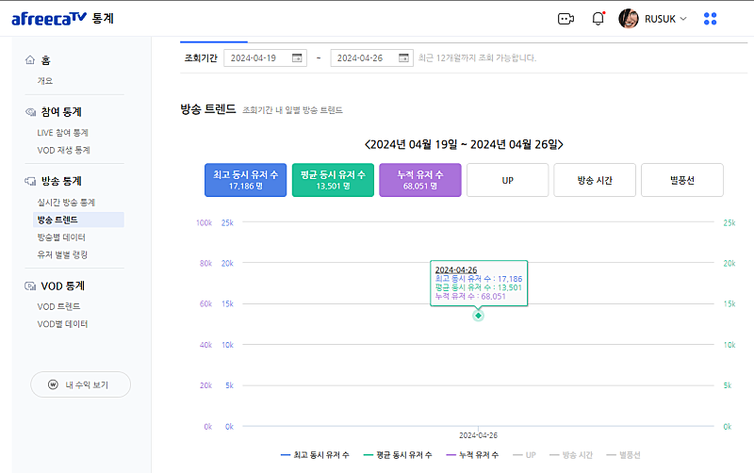This screenshot has height=473, width=754.
Task: Click the start date field 2024-04-19
Action: pos(254,58)
